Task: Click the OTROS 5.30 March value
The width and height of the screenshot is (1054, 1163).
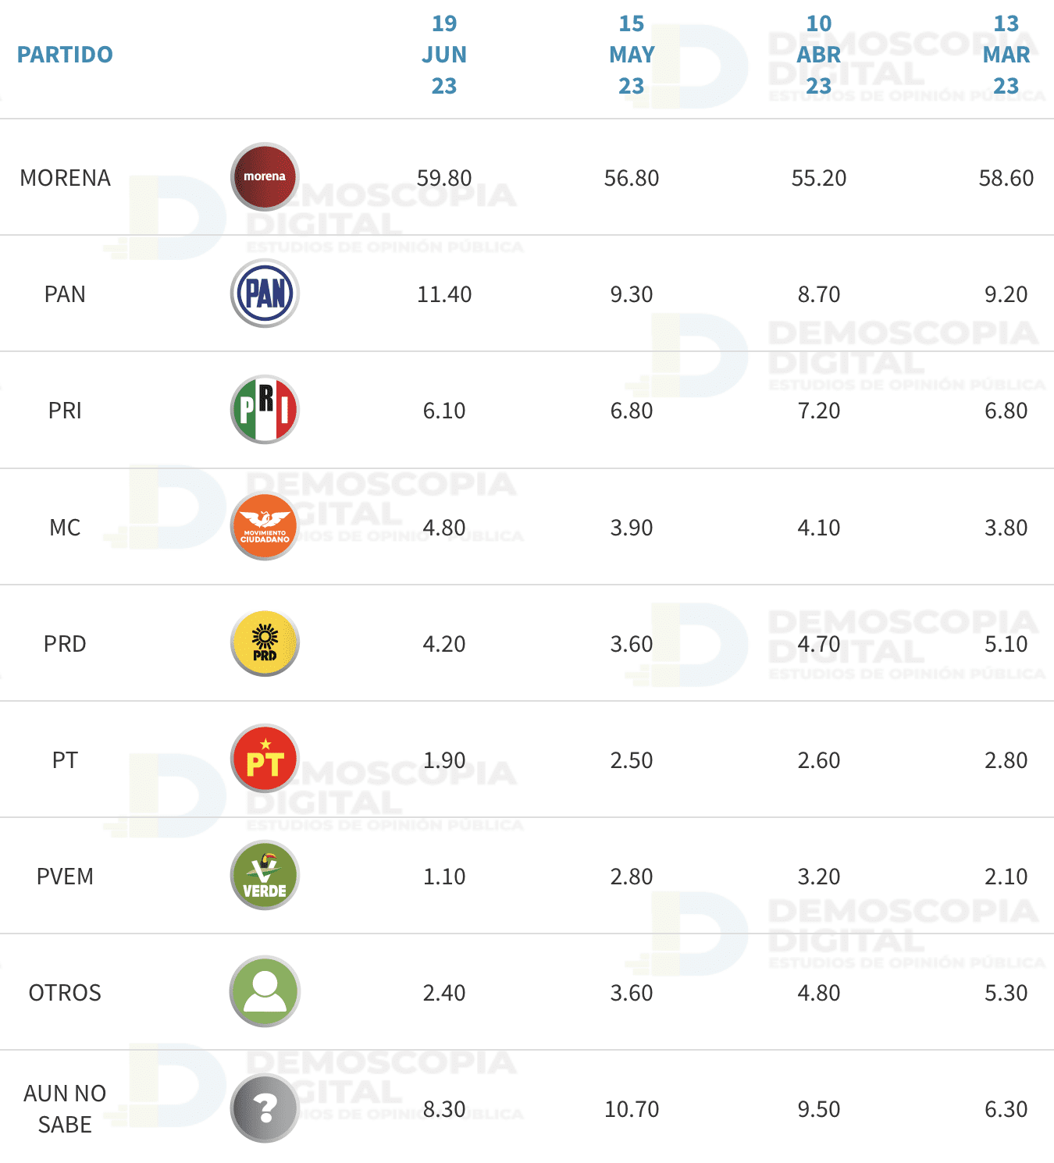Action: [x=1006, y=993]
